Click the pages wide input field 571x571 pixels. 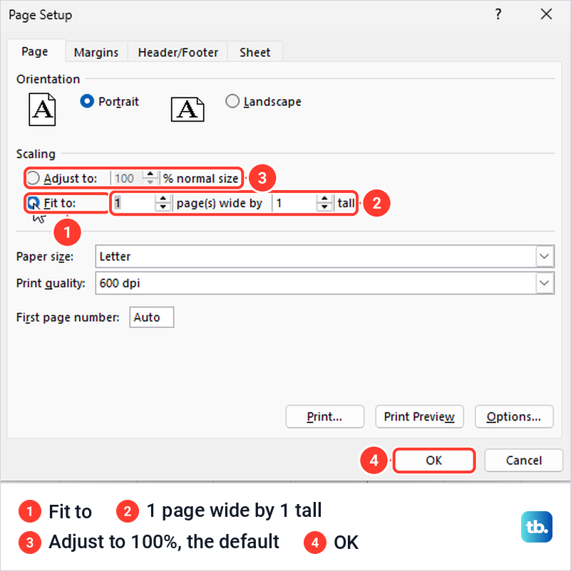click(134, 203)
